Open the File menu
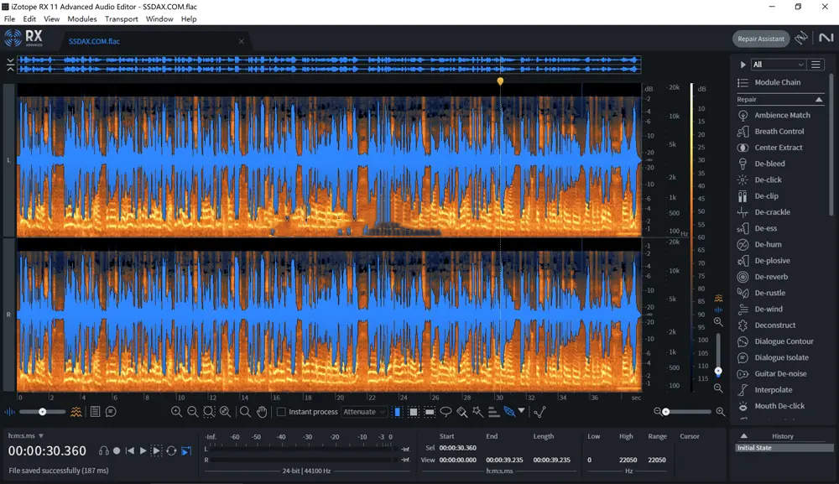 coord(9,18)
